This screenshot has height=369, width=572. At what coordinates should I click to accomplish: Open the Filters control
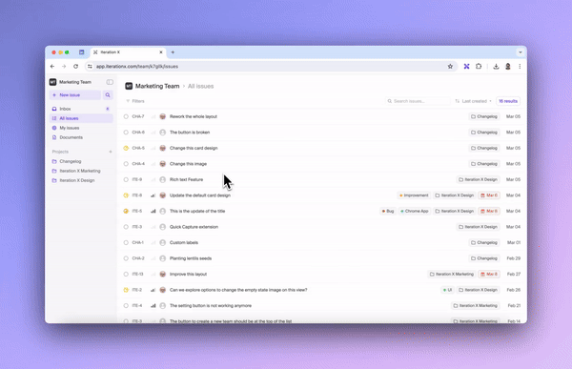click(x=135, y=101)
